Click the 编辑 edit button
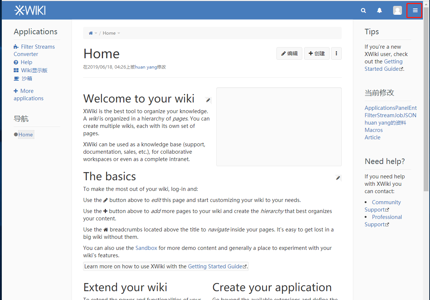 [x=289, y=53]
